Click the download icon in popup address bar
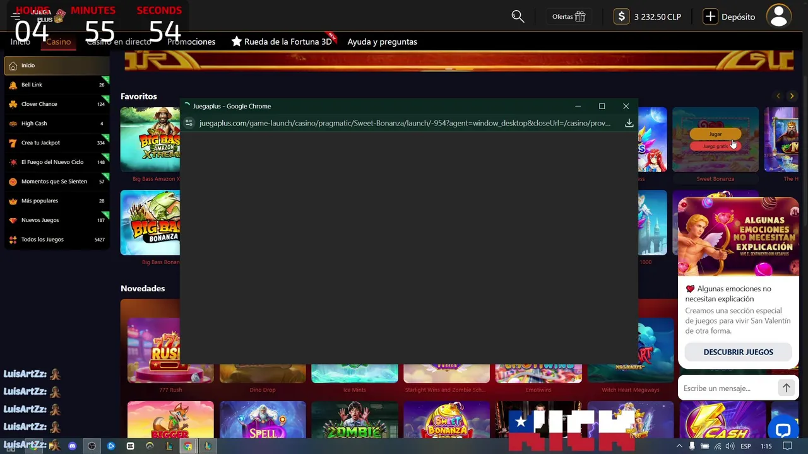 pos(629,123)
